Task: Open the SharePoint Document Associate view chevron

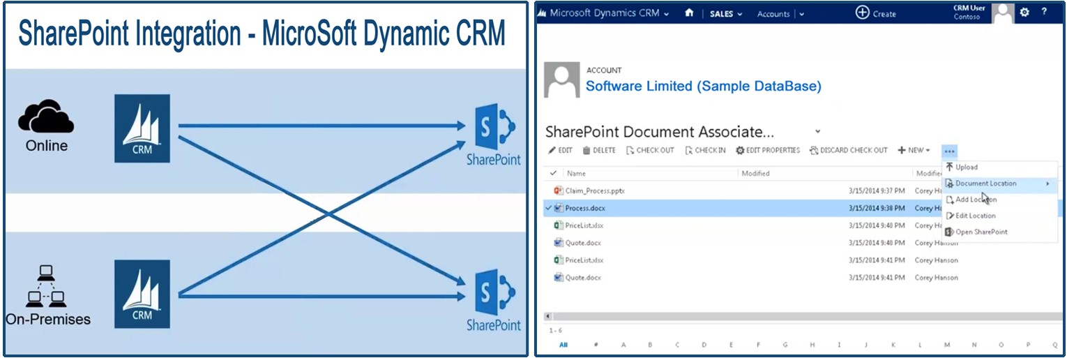Action: click(x=818, y=131)
